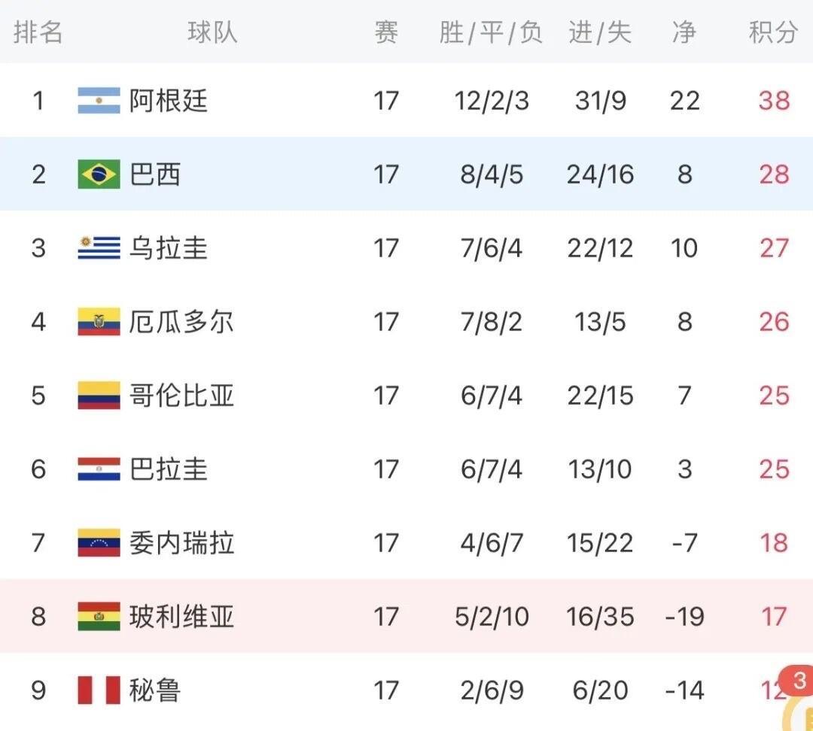The width and height of the screenshot is (813, 731).
Task: Click Ecuador's 7/8/2 record
Action: (x=491, y=322)
